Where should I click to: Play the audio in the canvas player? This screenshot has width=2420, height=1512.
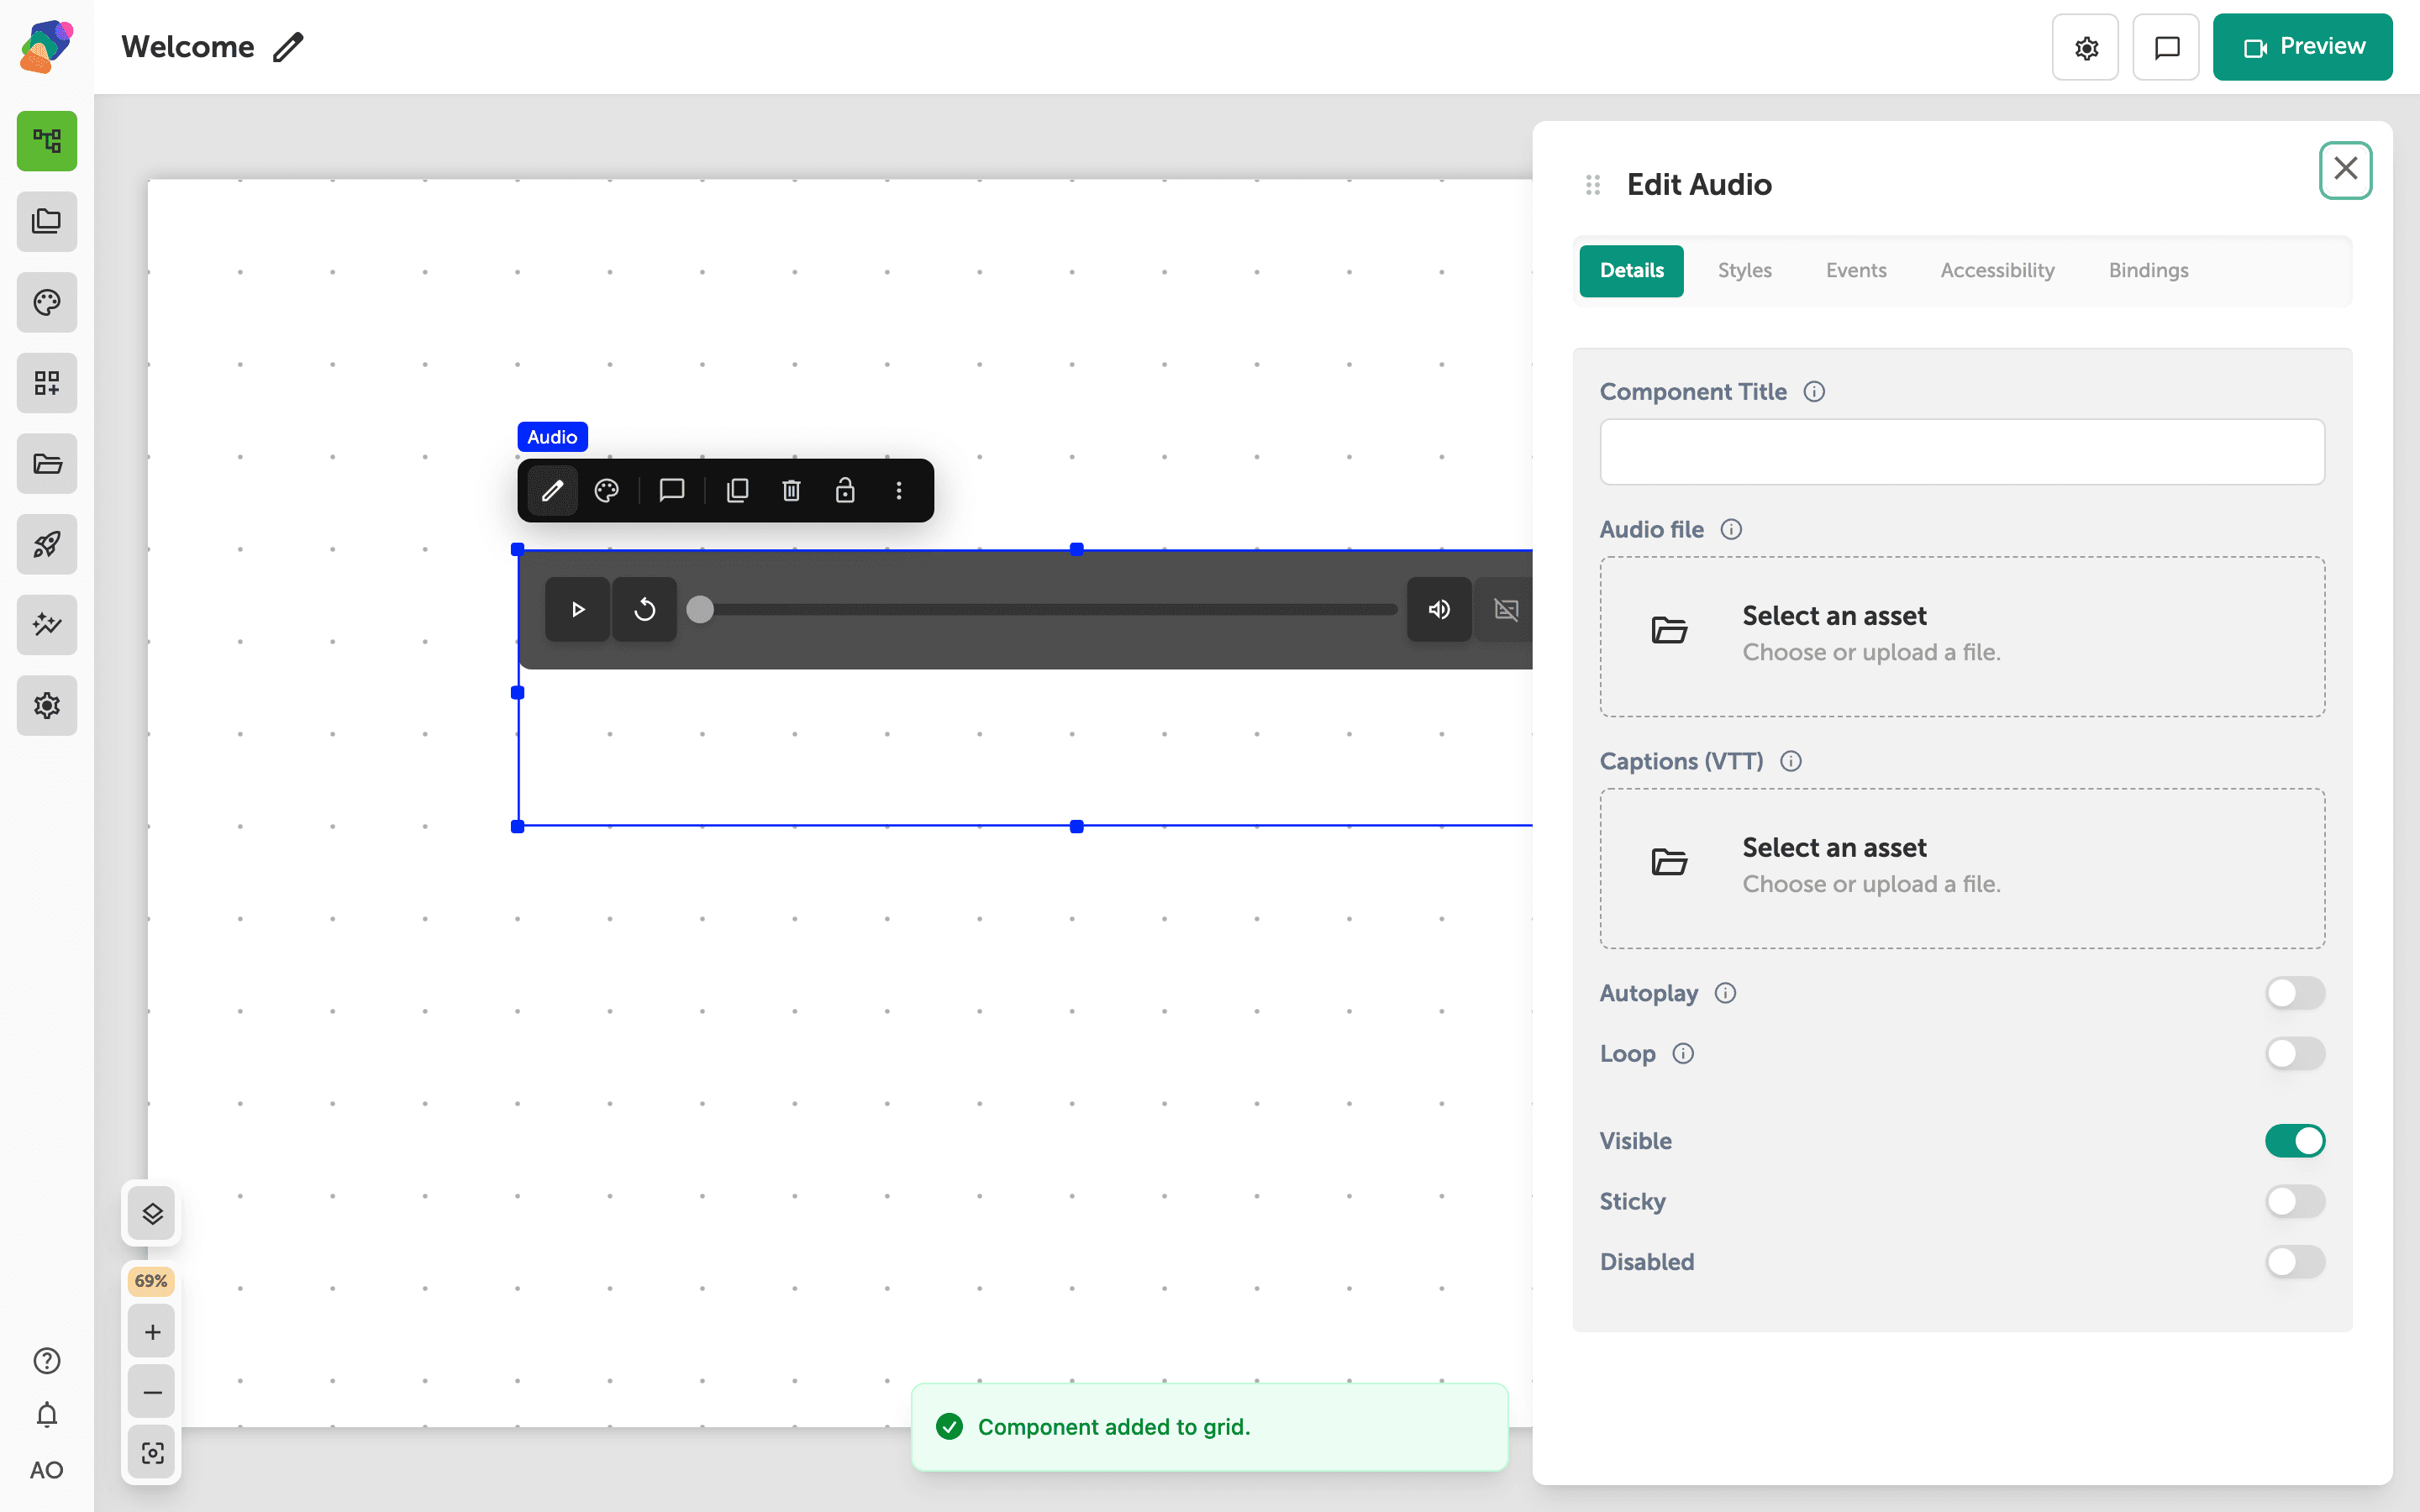click(x=577, y=609)
